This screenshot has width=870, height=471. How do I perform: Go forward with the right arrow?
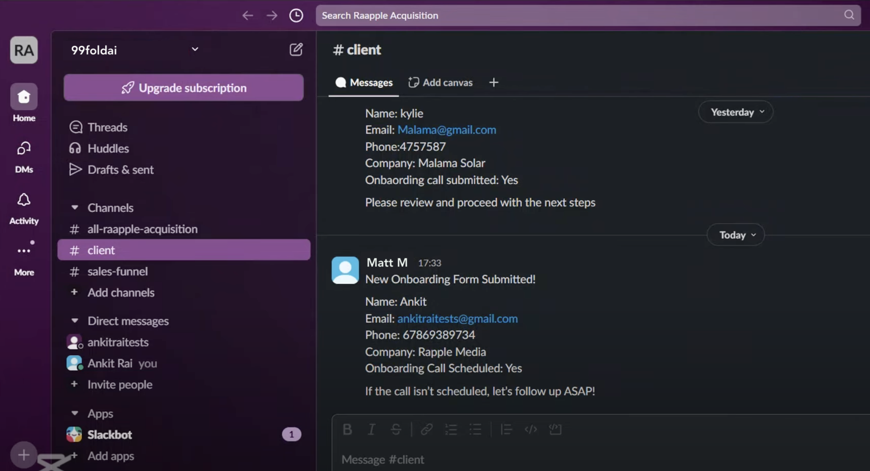pyautogui.click(x=272, y=16)
